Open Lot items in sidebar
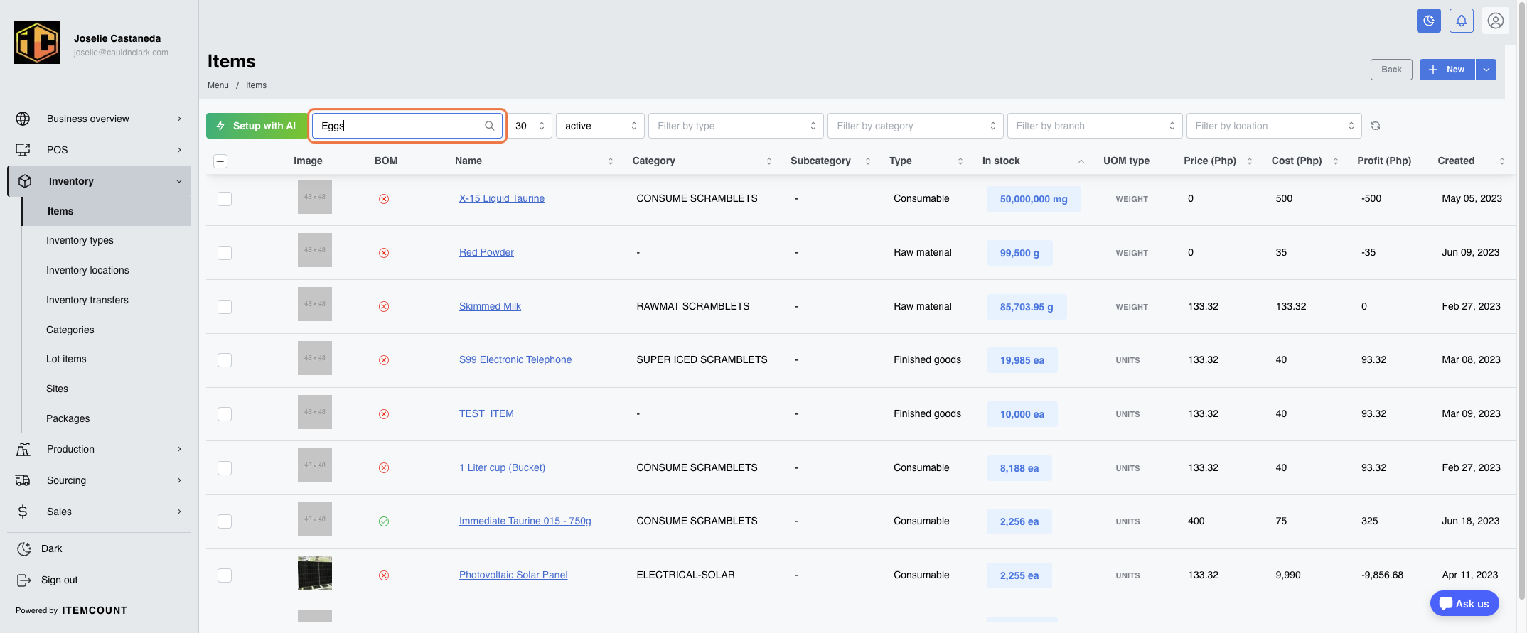The image size is (1527, 633). click(x=66, y=359)
